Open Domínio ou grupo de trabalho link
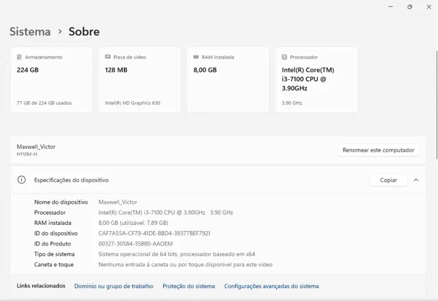The height and width of the screenshot is (301, 438). tap(114, 286)
